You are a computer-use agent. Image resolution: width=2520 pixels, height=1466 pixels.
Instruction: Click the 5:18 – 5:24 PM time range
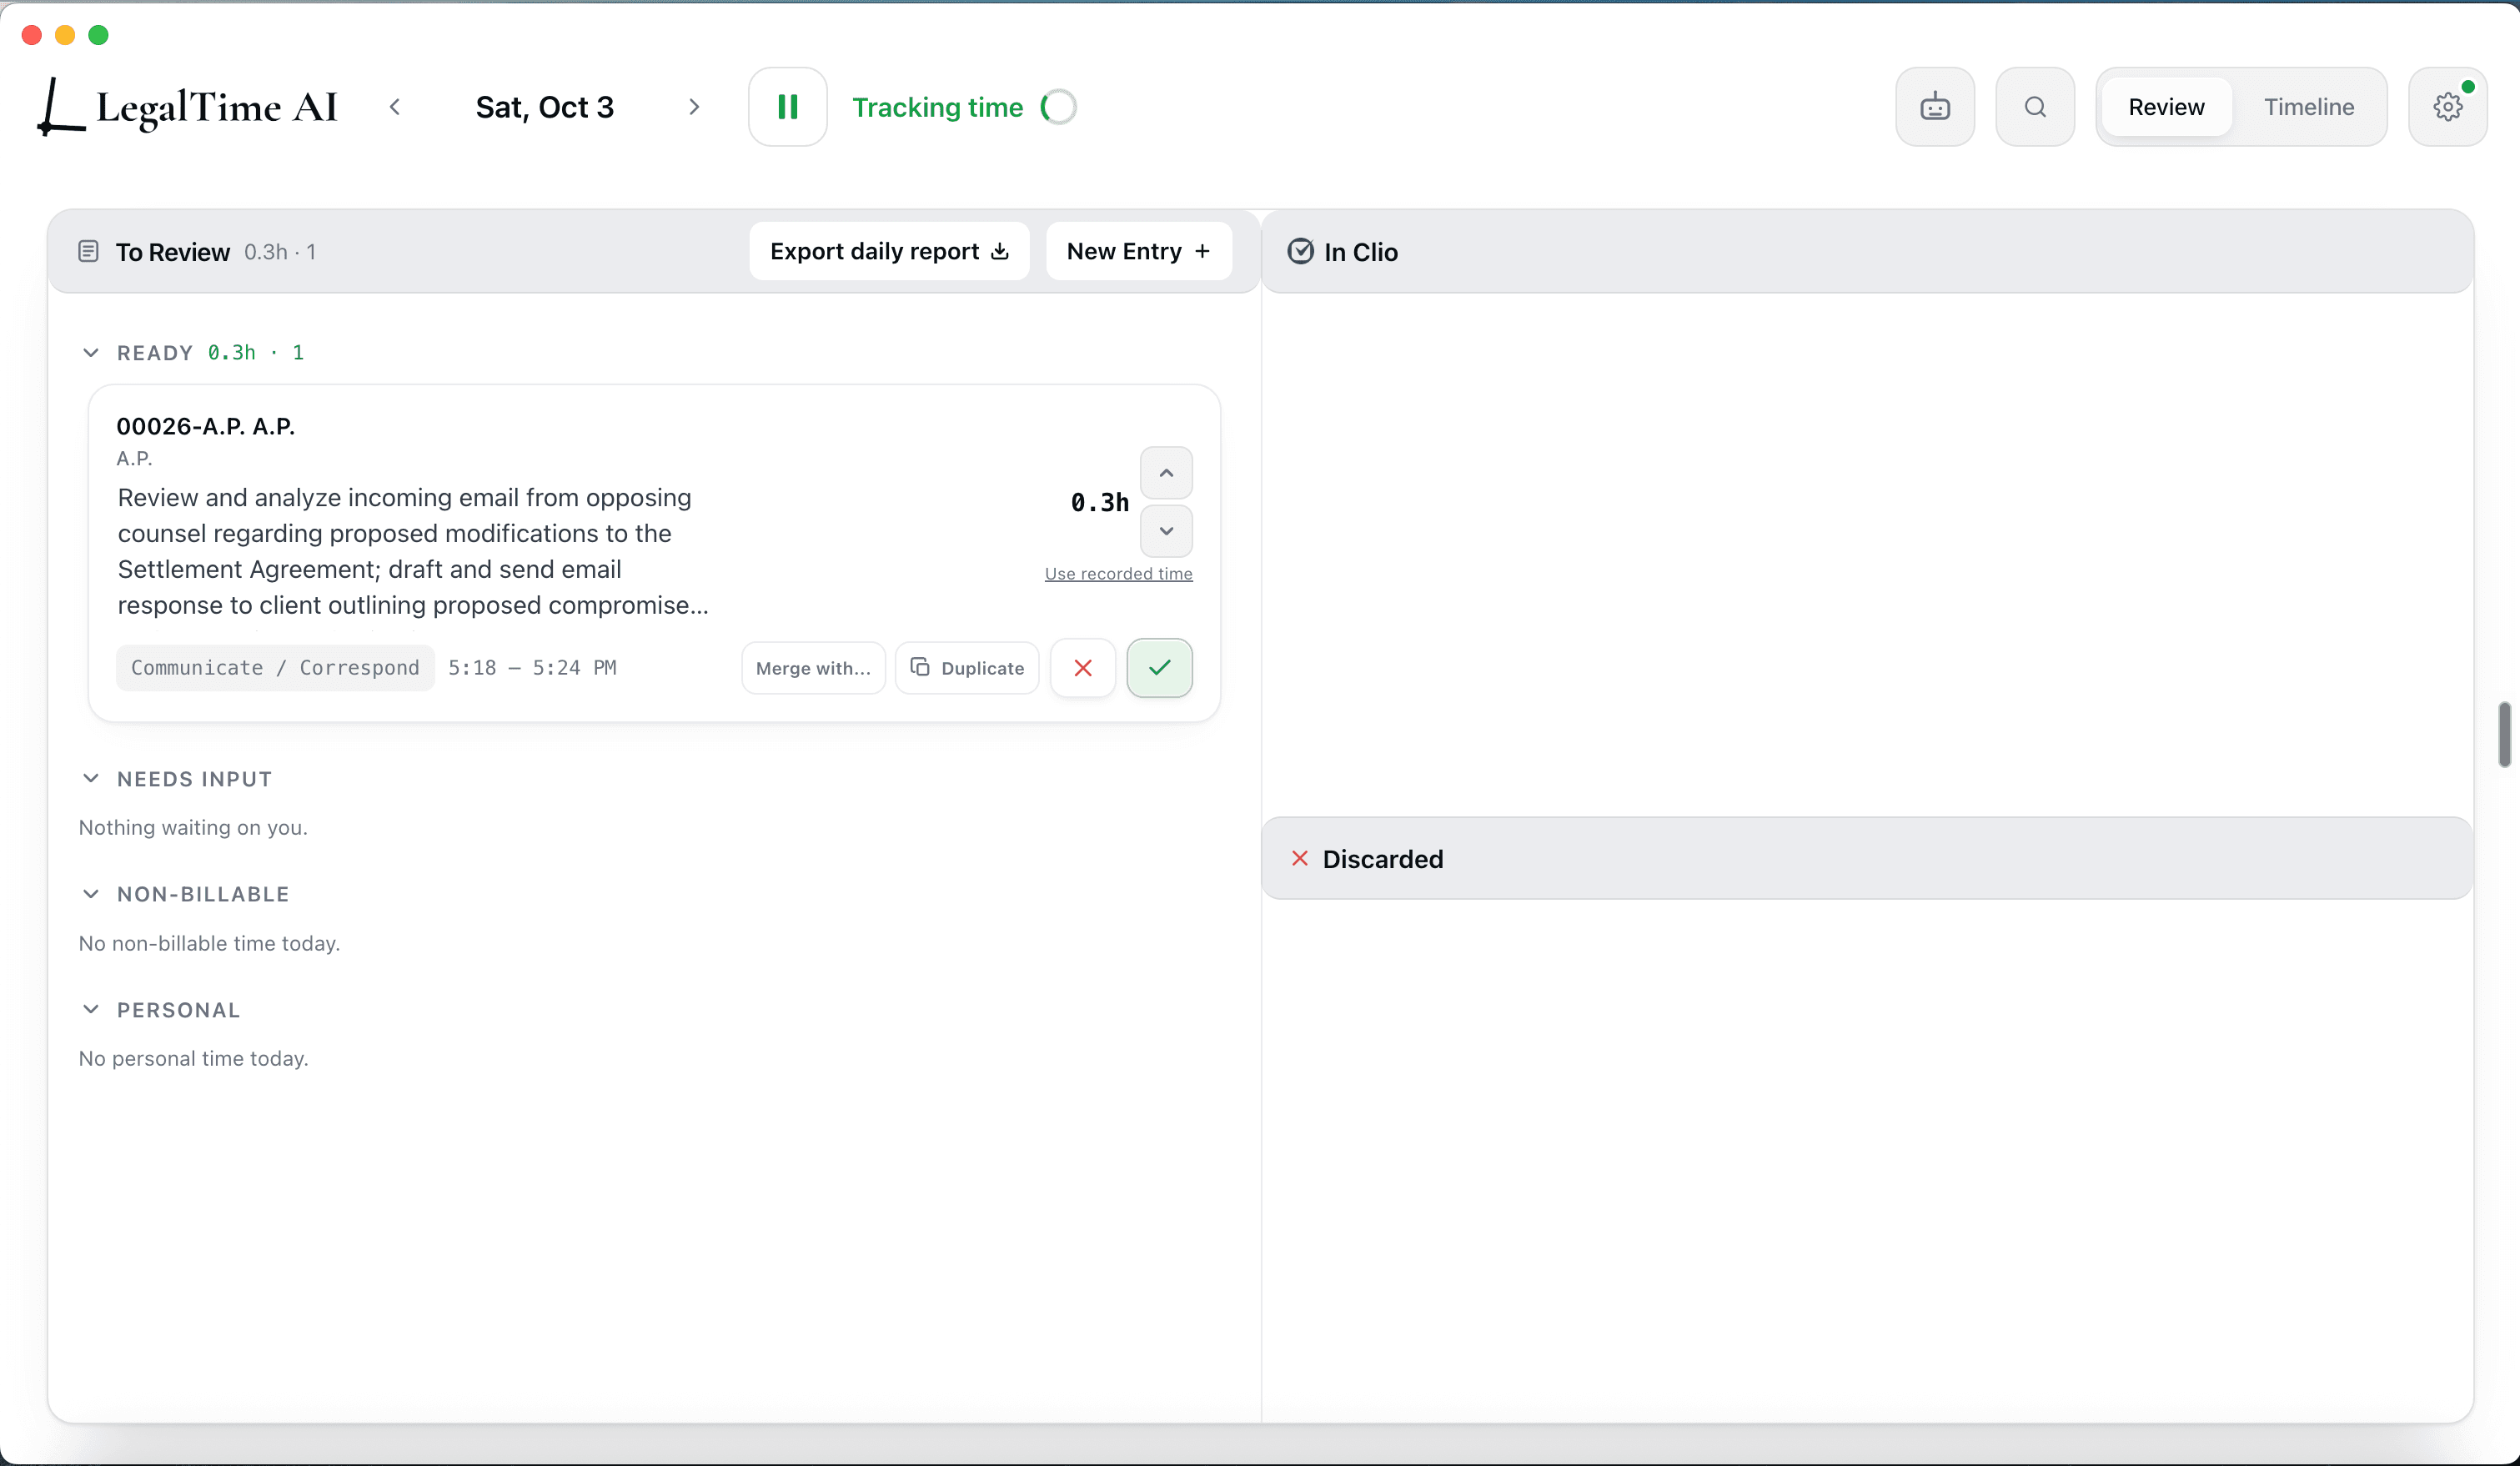[x=532, y=668]
